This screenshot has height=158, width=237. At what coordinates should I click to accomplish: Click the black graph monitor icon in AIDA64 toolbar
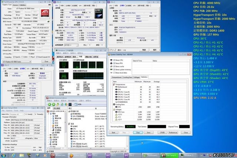pos(70,104)
